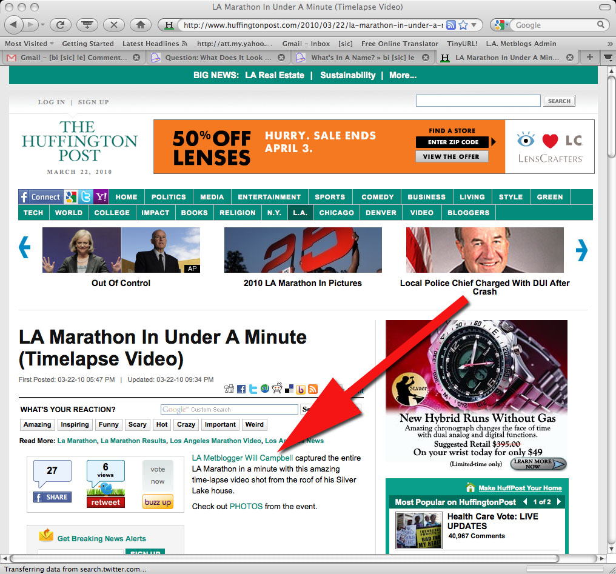The image size is (616, 574).
Task: Open the address bar history dropdown arrow
Action: click(x=474, y=25)
